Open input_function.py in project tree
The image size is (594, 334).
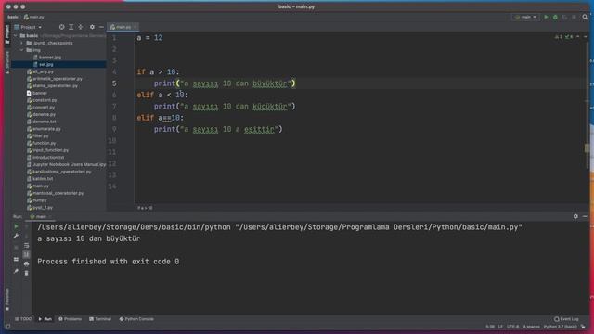click(50, 150)
